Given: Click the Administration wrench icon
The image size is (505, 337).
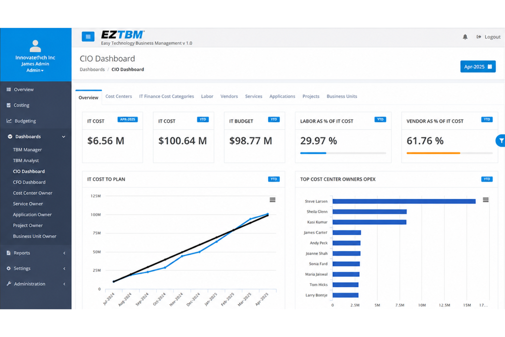Looking at the screenshot, I should point(9,284).
